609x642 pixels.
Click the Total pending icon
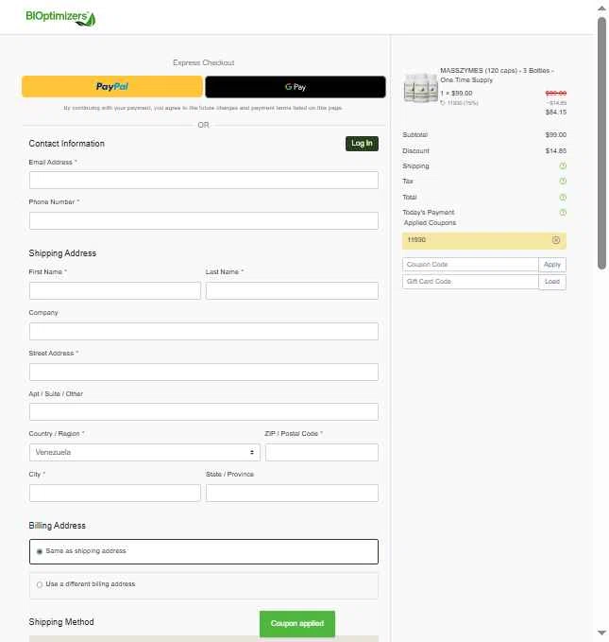[x=563, y=198]
